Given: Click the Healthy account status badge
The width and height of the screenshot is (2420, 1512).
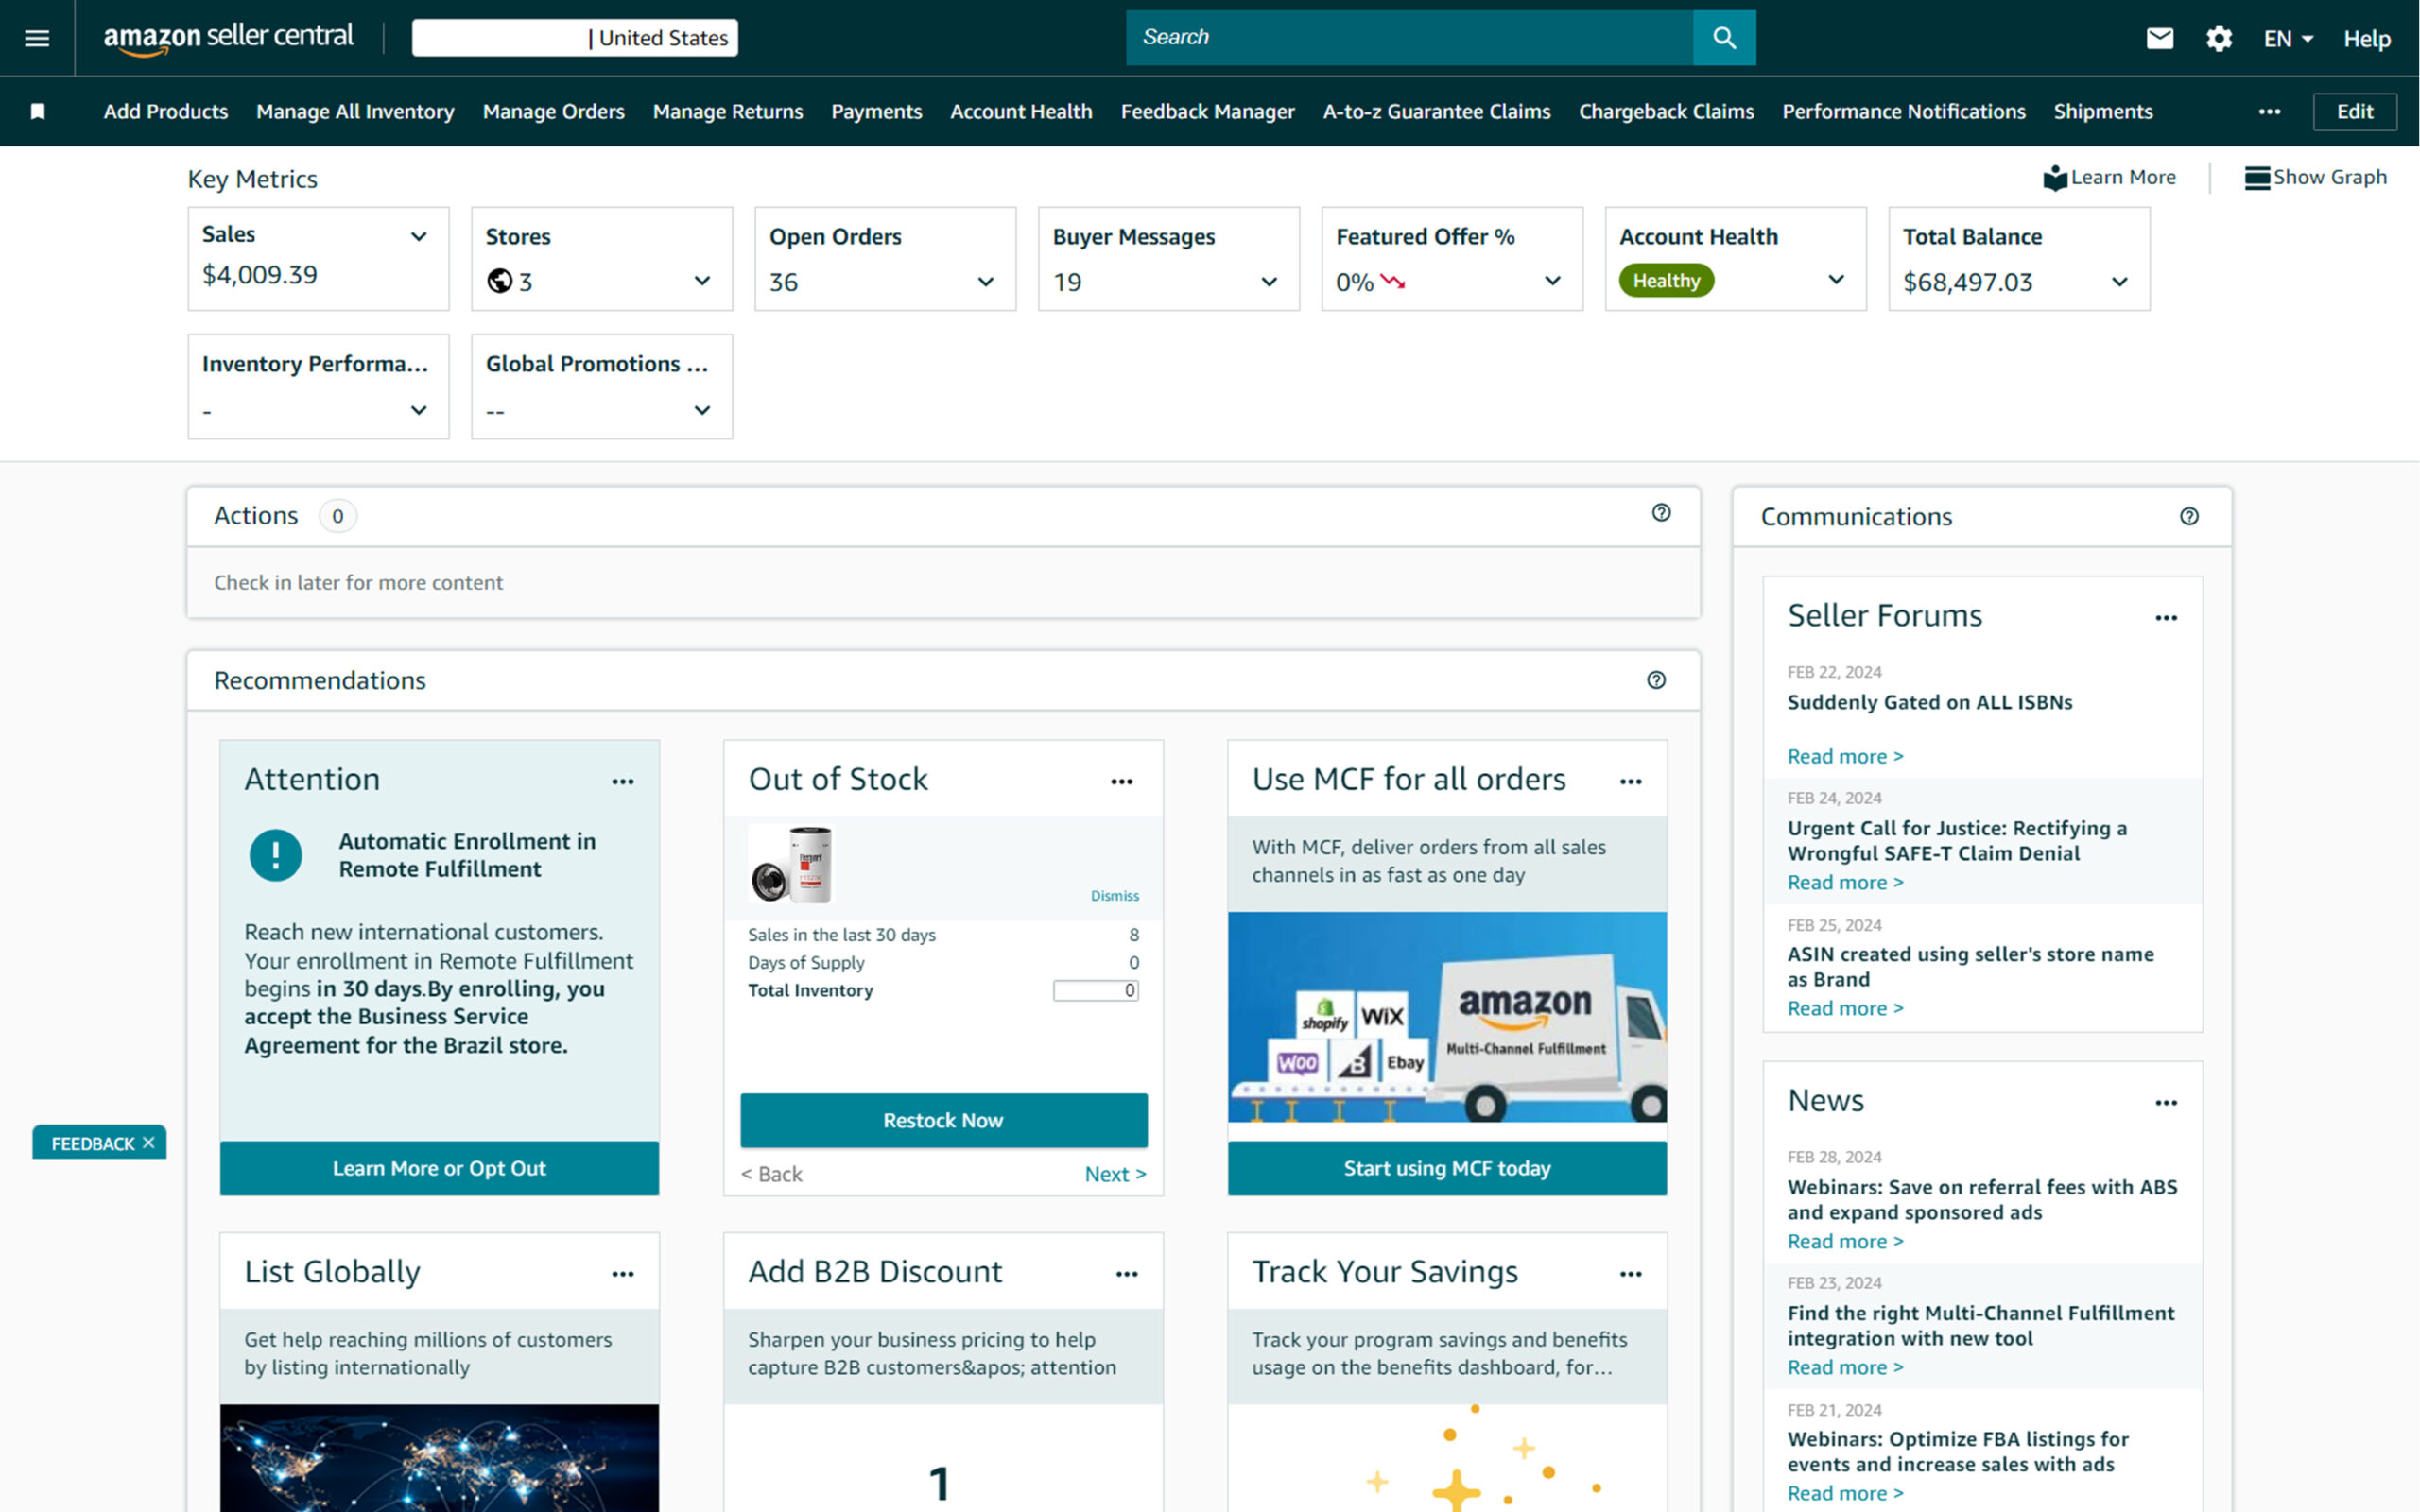Looking at the screenshot, I should click(1666, 281).
